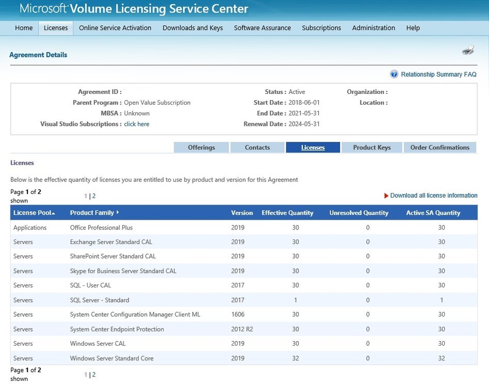The image size is (489, 387).
Task: Click Active SA Quantity column header
Action: (x=433, y=213)
